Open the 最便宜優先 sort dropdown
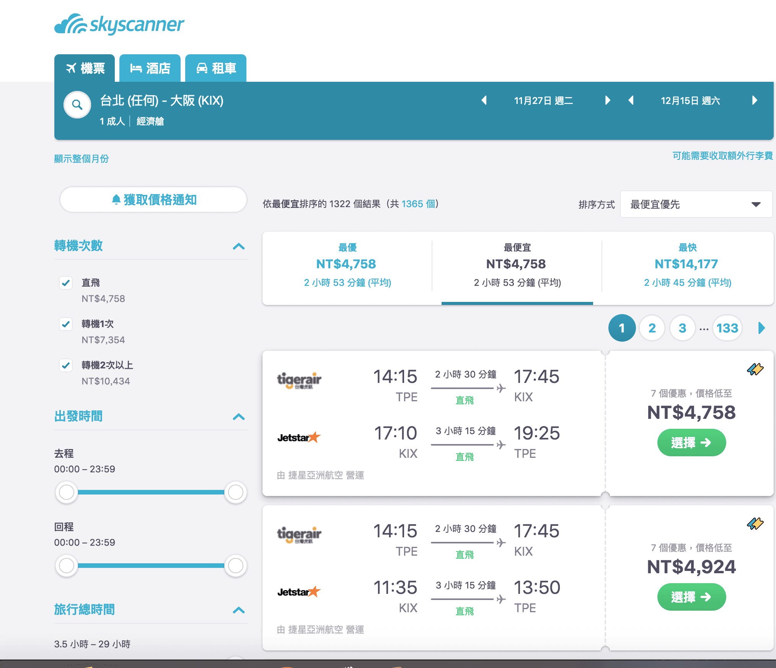Viewport: 776px width, 668px height. [696, 204]
